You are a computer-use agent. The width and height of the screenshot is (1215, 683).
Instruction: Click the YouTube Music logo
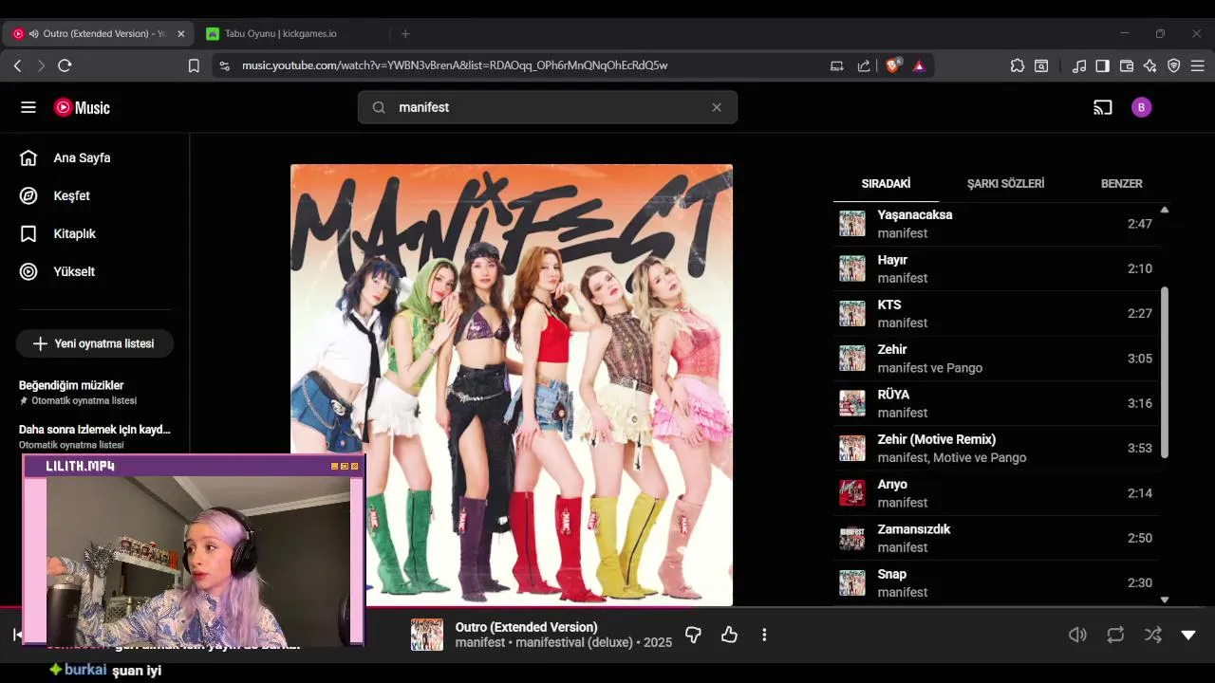pos(82,107)
